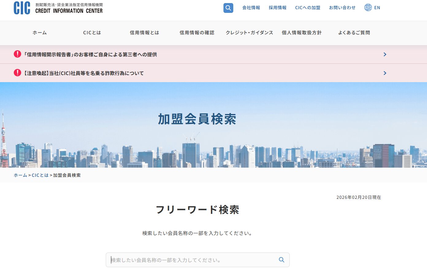Viewport: 427px width, 277px height.
Task: Open the ホーム navigation menu item
Action: pyautogui.click(x=40, y=33)
